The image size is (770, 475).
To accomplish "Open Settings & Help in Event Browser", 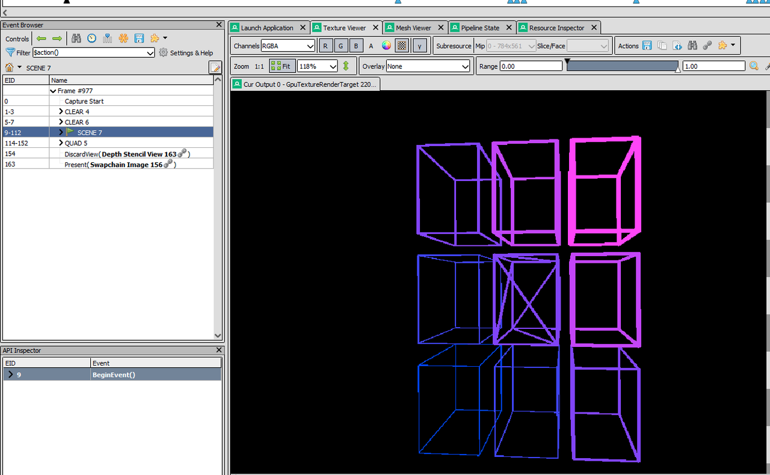I will pos(186,53).
